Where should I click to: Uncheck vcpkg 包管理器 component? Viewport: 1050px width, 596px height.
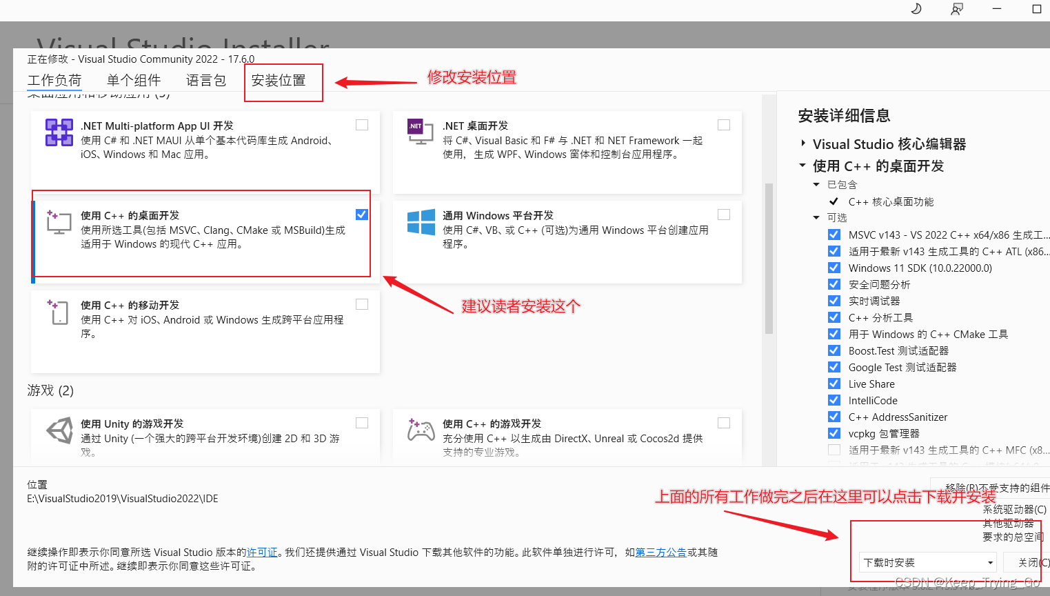[x=834, y=433]
